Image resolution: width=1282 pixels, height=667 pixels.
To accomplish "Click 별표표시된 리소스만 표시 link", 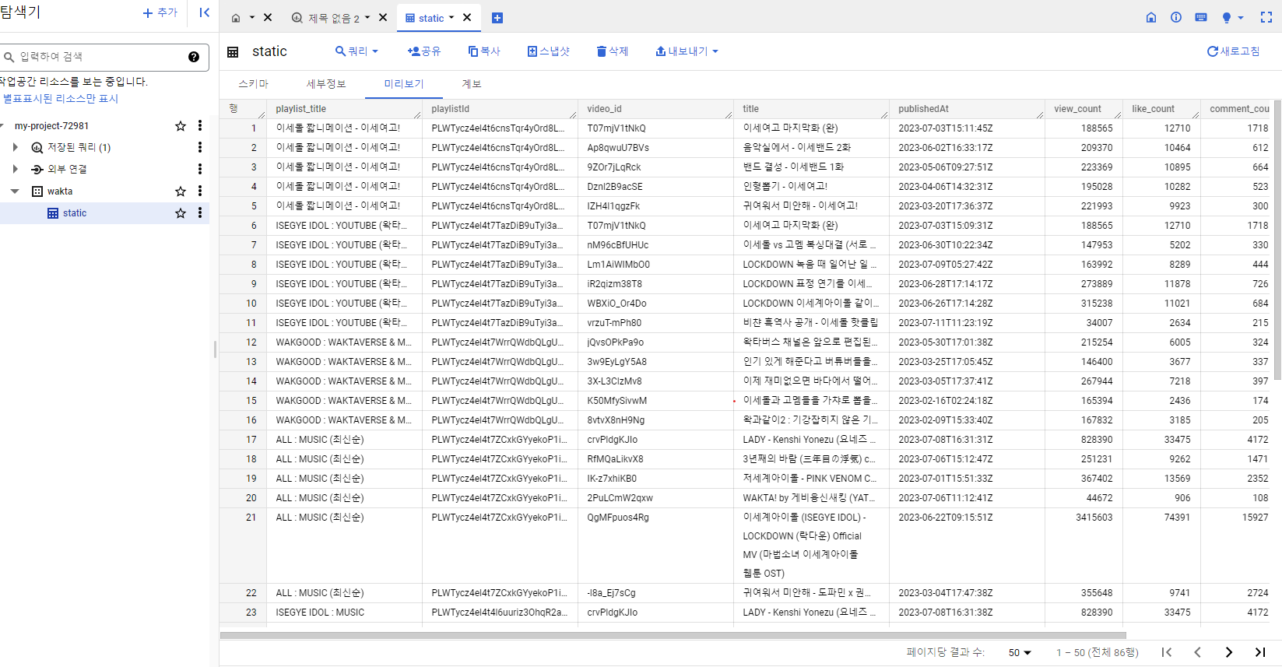I will pos(61,99).
